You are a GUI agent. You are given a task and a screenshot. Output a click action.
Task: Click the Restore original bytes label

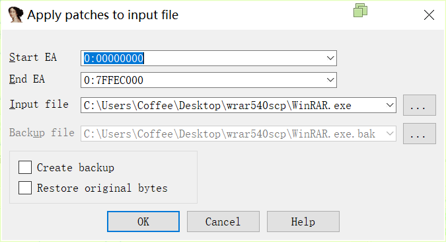click(x=102, y=188)
